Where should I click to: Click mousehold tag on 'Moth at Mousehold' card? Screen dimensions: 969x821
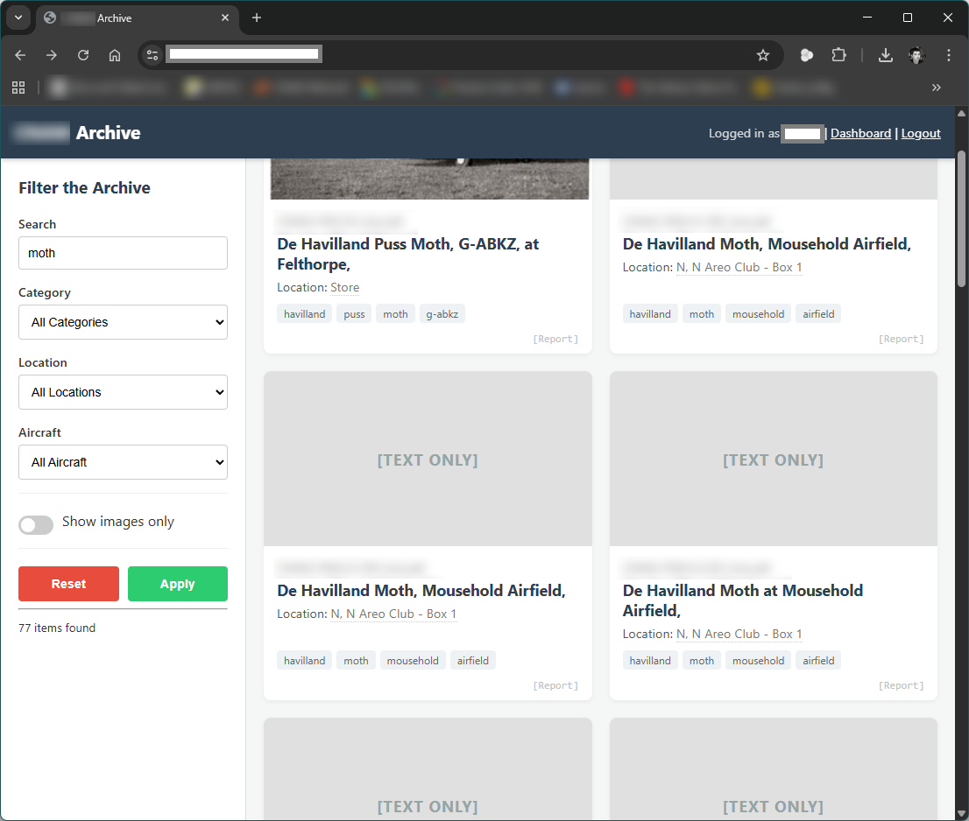tap(758, 661)
